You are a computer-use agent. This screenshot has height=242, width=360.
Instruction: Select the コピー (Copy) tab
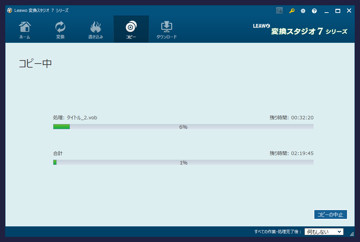click(x=131, y=30)
